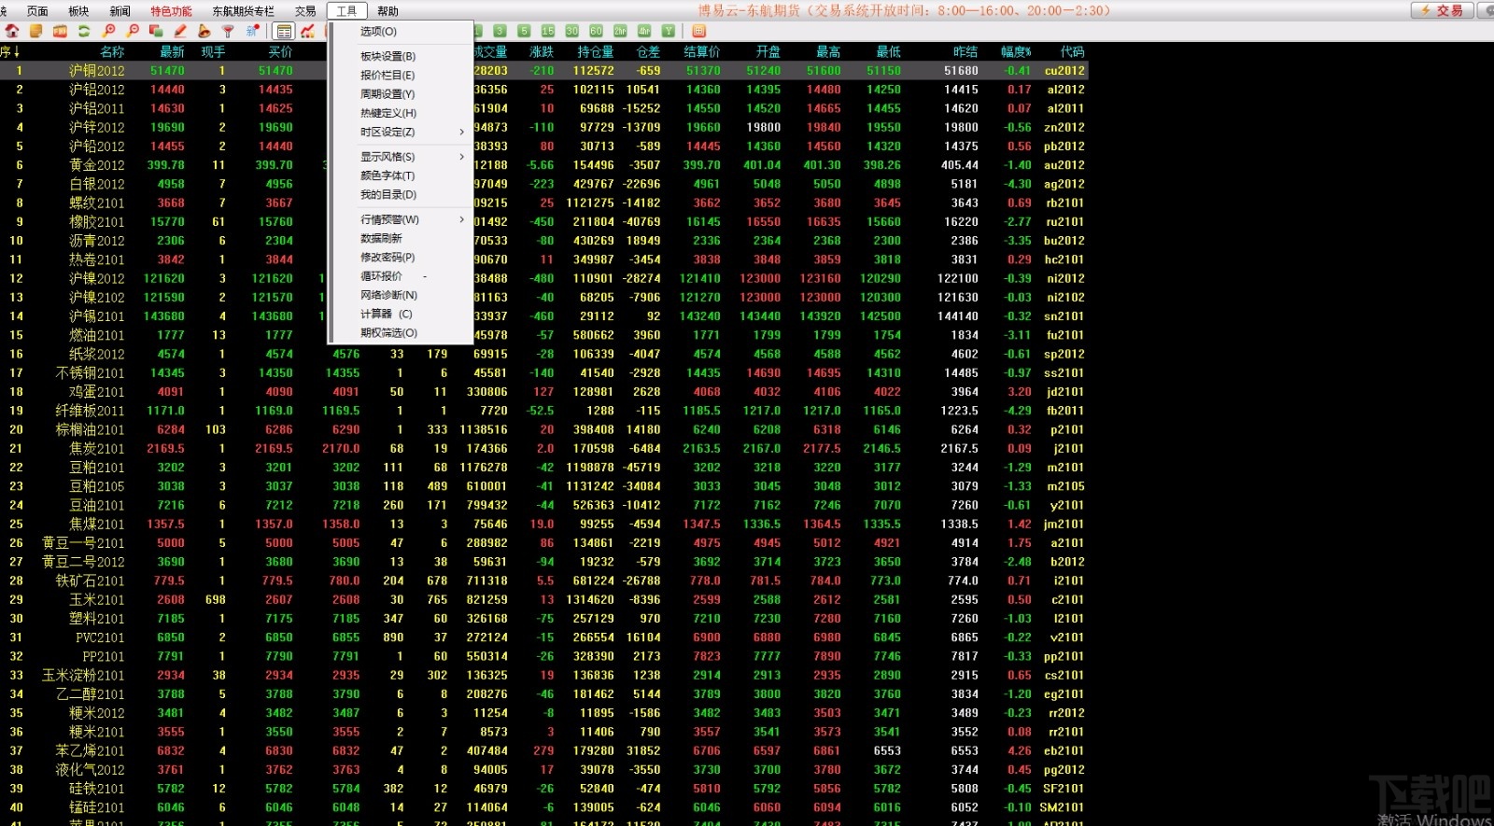The width and height of the screenshot is (1494, 826).
Task: Select the 3-minute period icon
Action: click(500, 31)
